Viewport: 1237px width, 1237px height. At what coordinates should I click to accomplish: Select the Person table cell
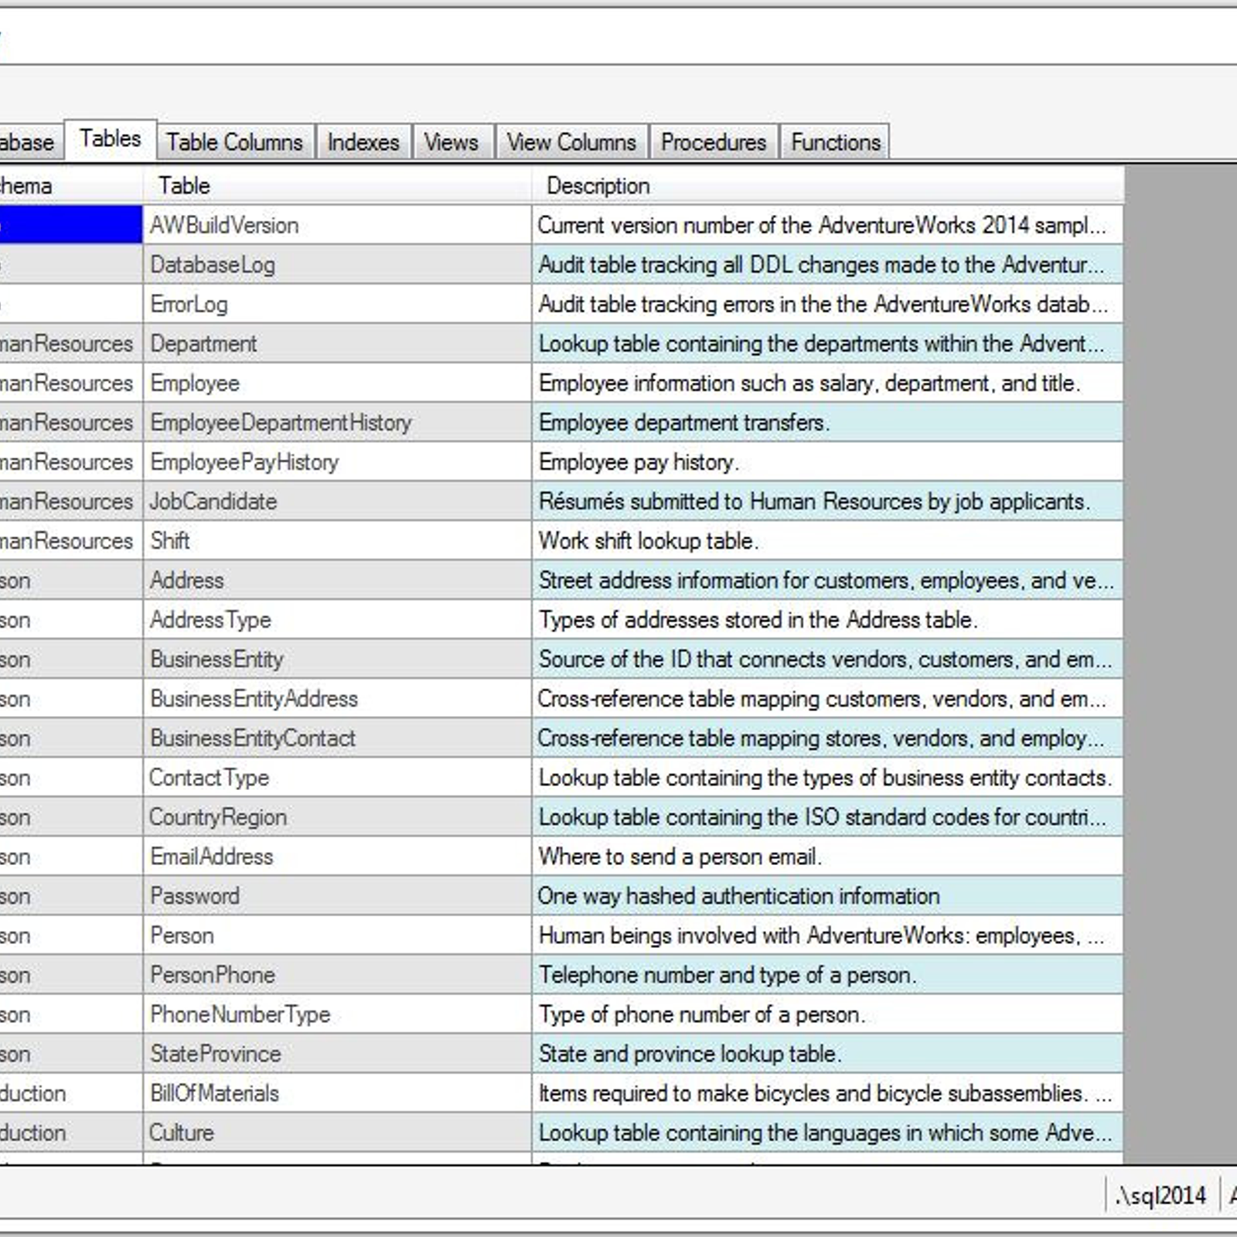click(x=337, y=935)
